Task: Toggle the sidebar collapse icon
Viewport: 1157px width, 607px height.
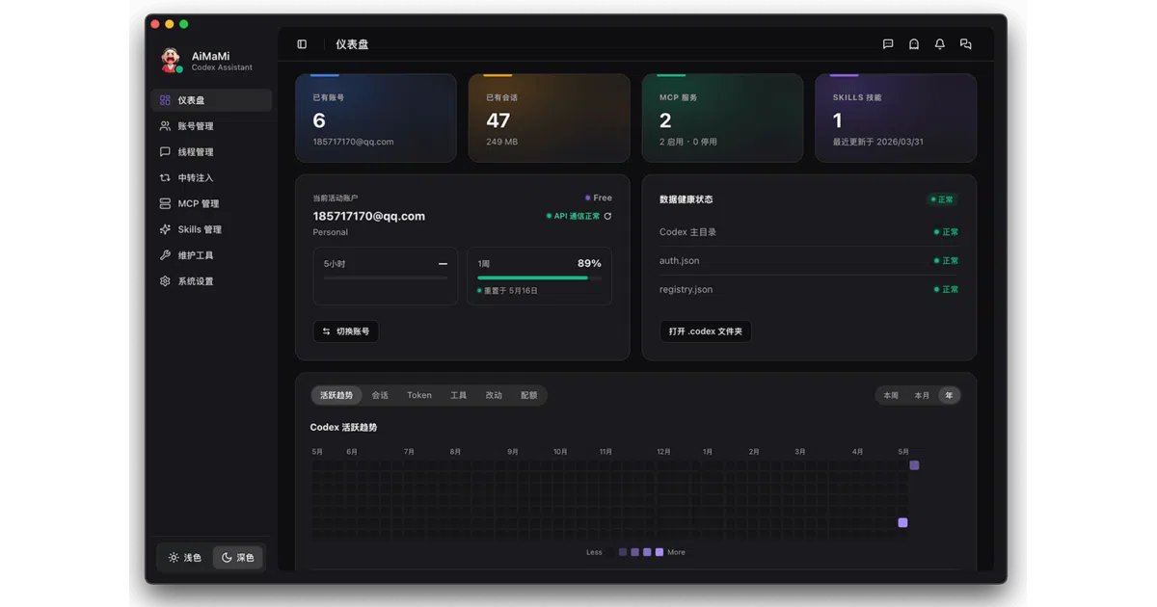Action: 302,44
